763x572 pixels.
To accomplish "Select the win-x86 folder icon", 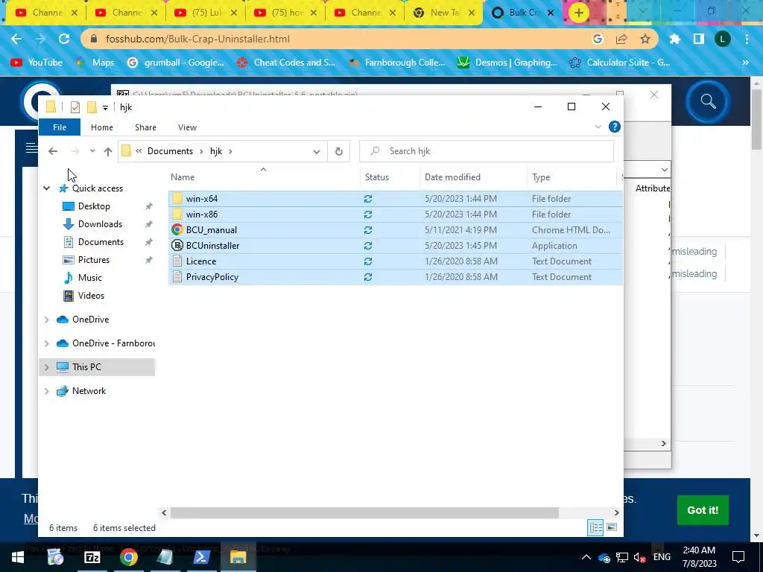I will (x=177, y=214).
